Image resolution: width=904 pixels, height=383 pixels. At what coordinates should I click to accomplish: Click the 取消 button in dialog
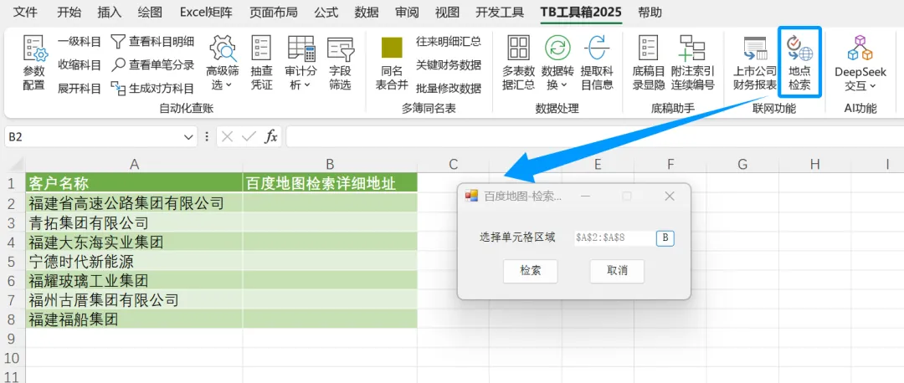pyautogui.click(x=617, y=271)
